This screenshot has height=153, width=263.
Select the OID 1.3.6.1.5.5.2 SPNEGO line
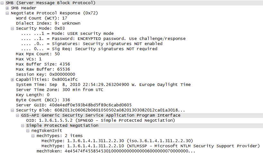point(101,120)
